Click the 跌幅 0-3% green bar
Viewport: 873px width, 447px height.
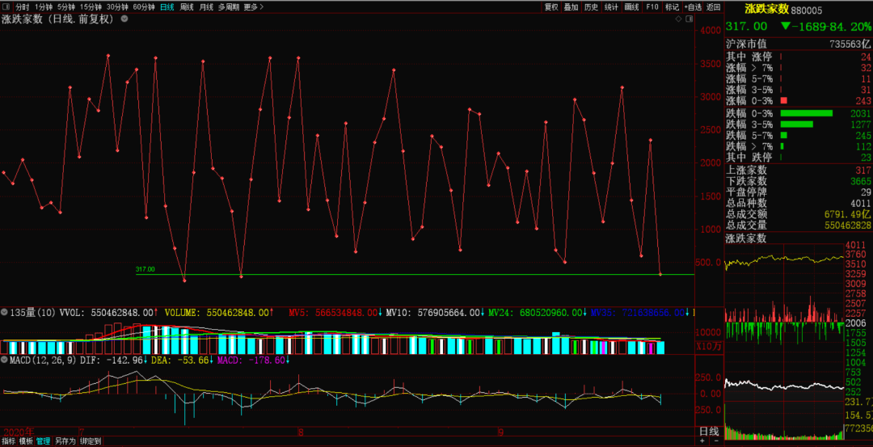tap(806, 113)
